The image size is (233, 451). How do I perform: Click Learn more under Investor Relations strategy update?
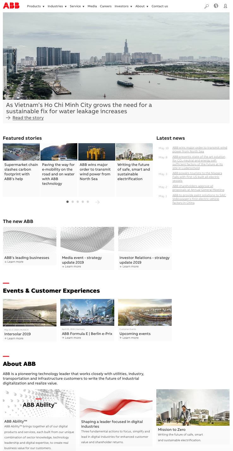click(x=129, y=266)
